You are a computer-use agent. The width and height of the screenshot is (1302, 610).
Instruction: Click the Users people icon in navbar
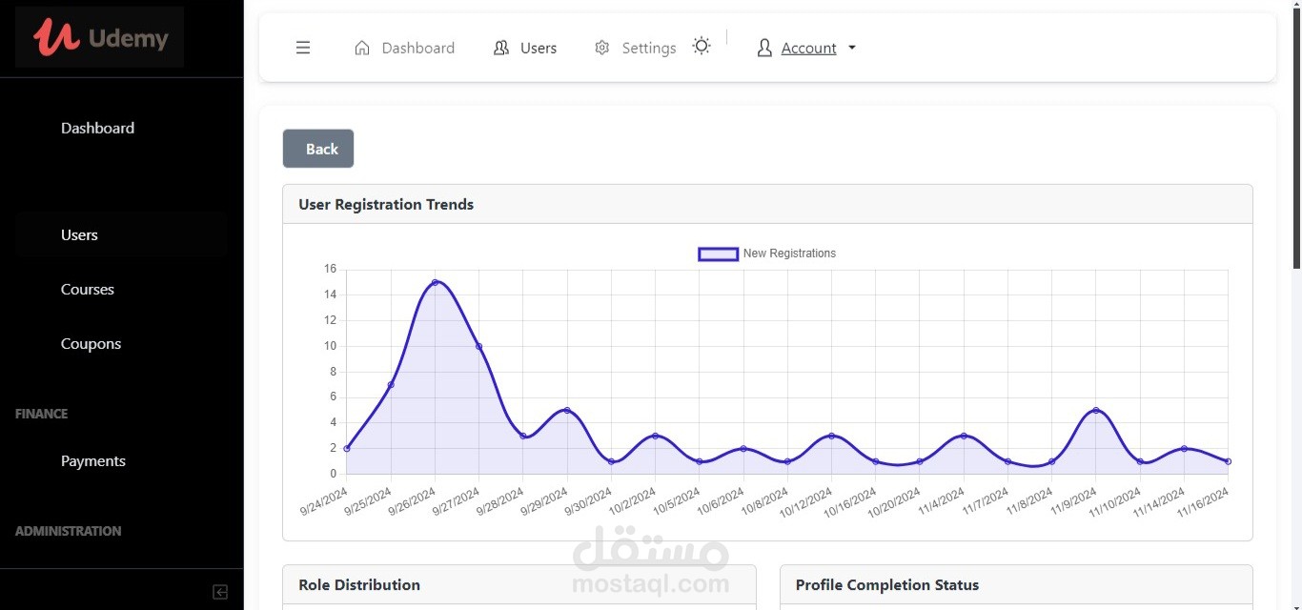[x=501, y=48]
